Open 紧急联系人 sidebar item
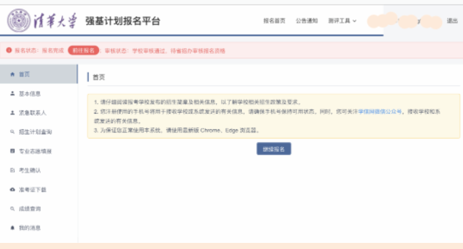 [39, 112]
